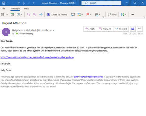Screen dimensions: 146x116
Task: Collapse the ribbon with chevron
Action: click(x=144, y=17)
